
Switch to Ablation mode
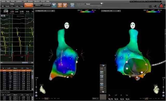click(38, 5)
